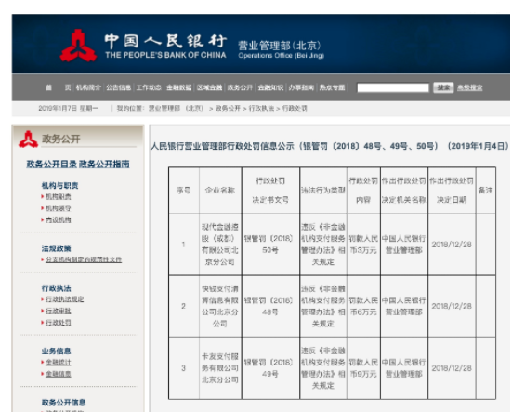Open the 政务公开指南 sidebar link
The height and width of the screenshot is (412, 512).
point(104,164)
